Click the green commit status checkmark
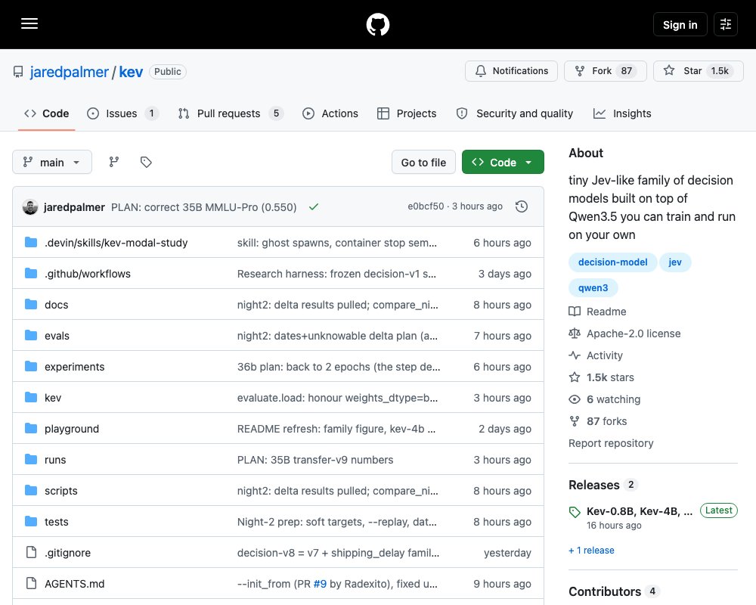 (314, 206)
